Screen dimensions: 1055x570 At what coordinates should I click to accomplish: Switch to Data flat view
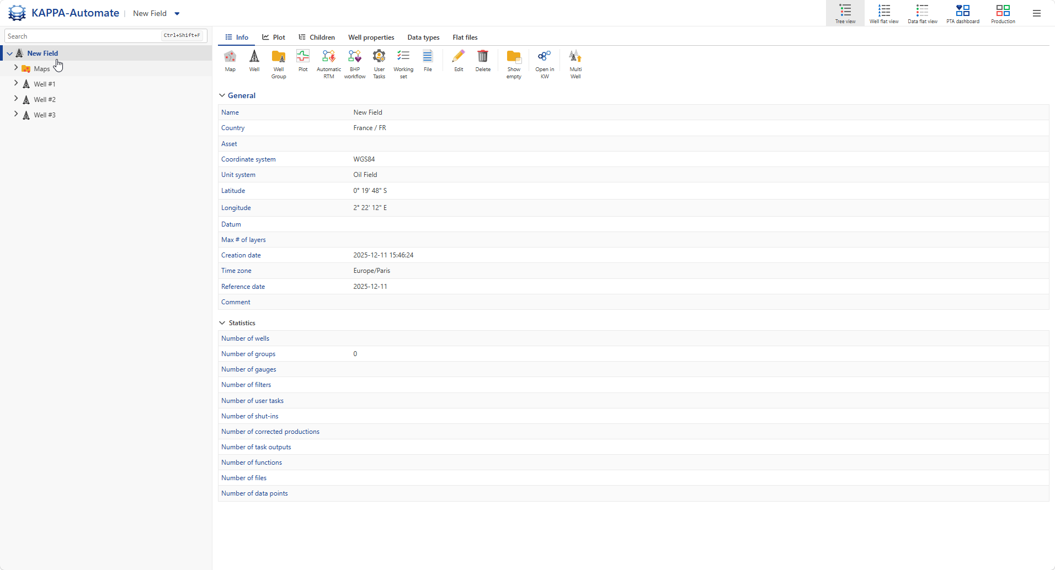pos(923,13)
